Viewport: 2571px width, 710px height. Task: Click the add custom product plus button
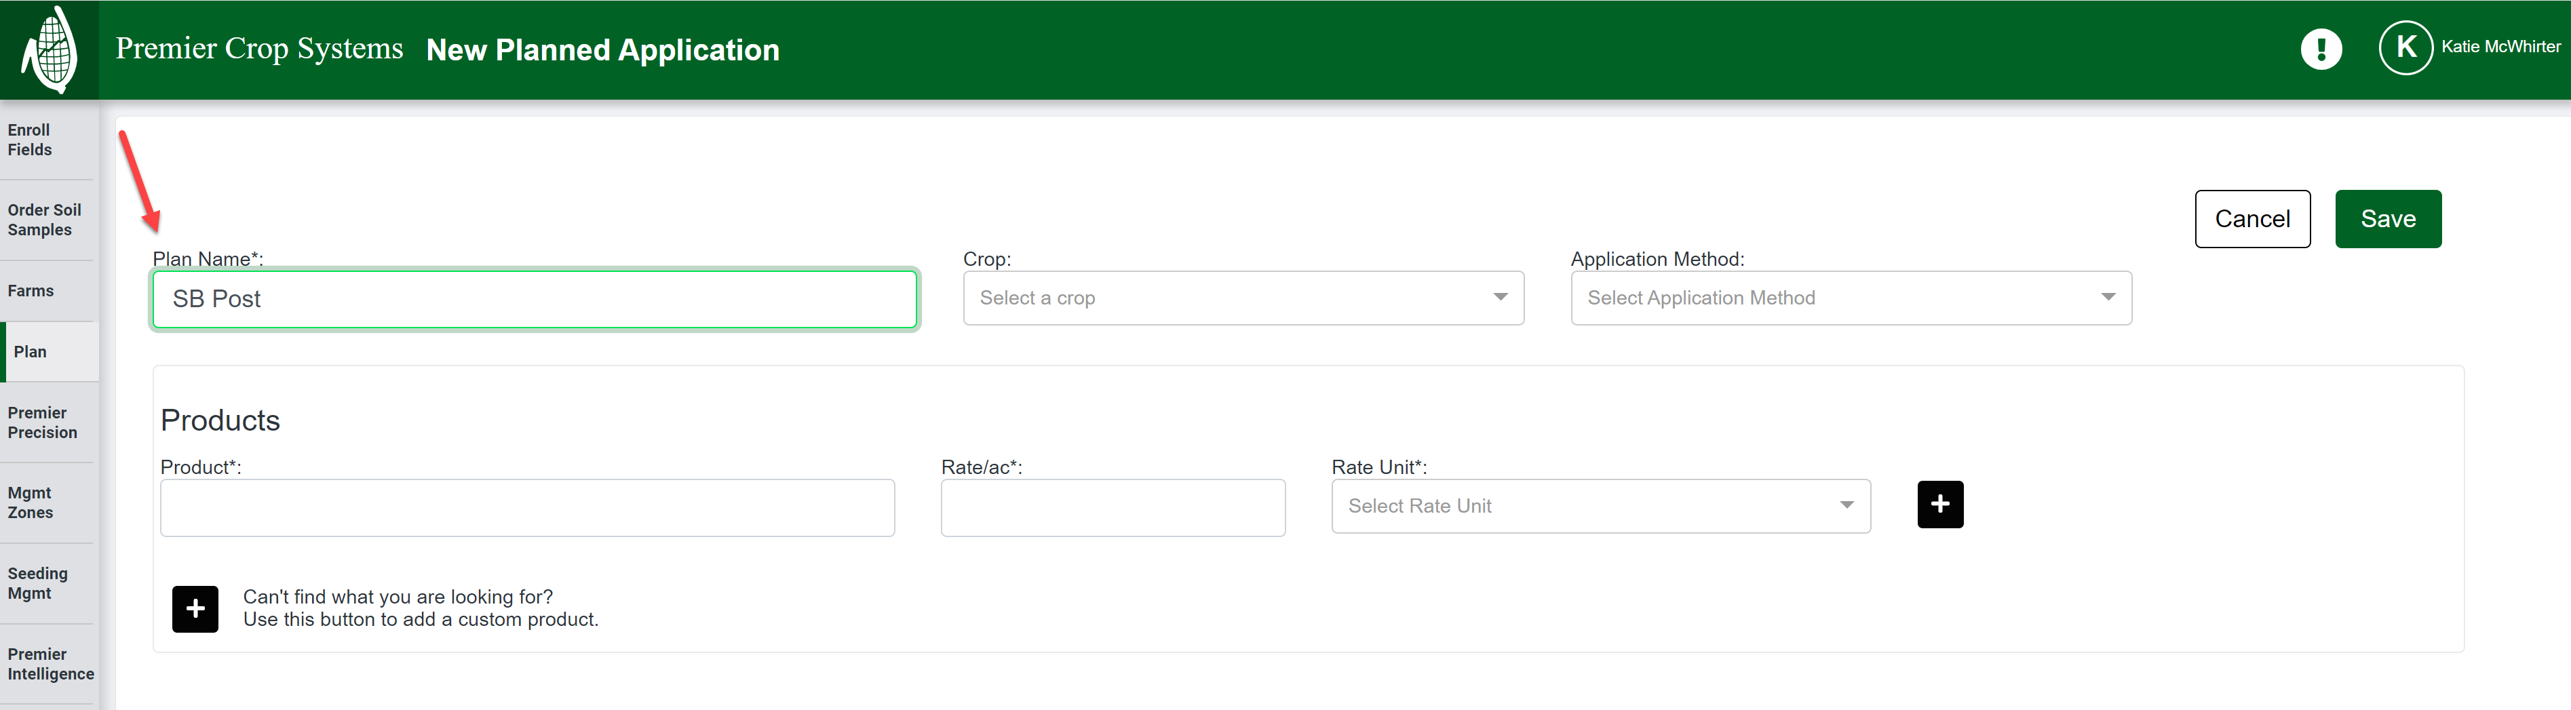(195, 608)
